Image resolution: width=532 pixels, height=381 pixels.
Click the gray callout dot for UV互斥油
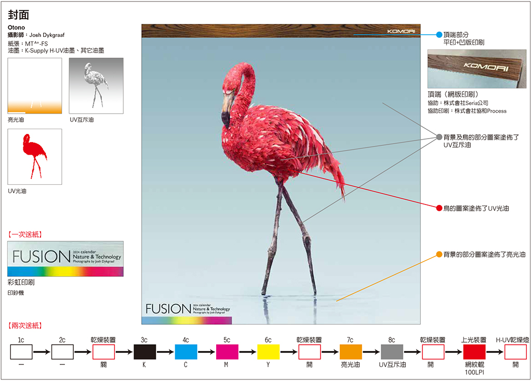point(439,137)
